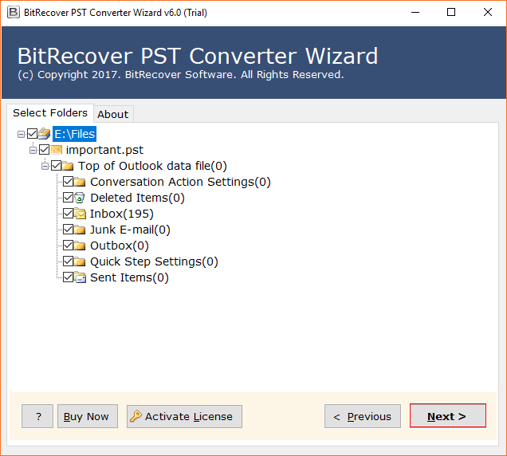Click the Sent Items folder icon

coord(80,277)
